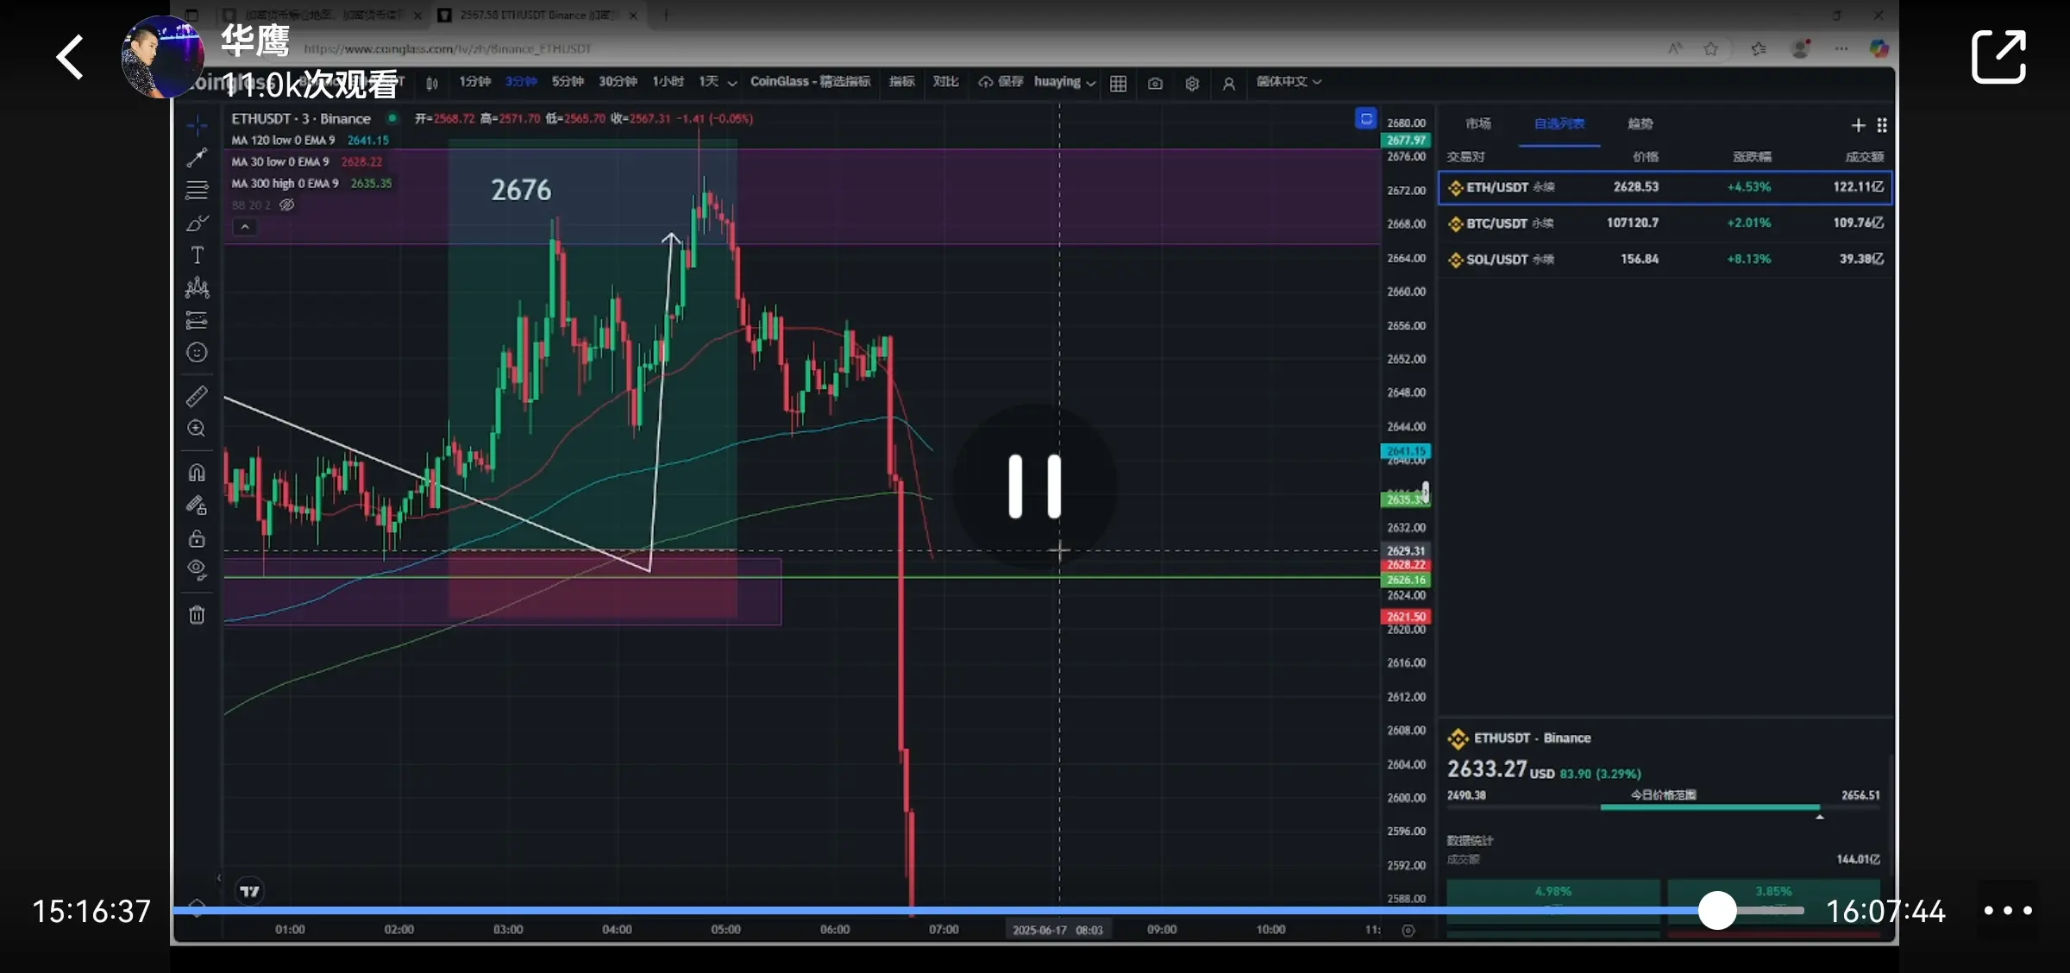This screenshot has width=2070, height=973.
Task: Select the ruler measure tool
Action: [x=197, y=396]
